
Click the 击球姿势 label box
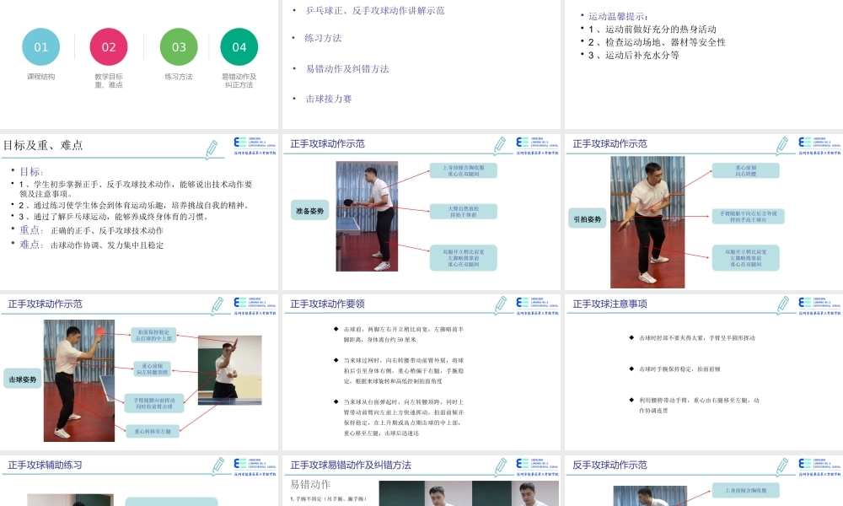tap(23, 379)
